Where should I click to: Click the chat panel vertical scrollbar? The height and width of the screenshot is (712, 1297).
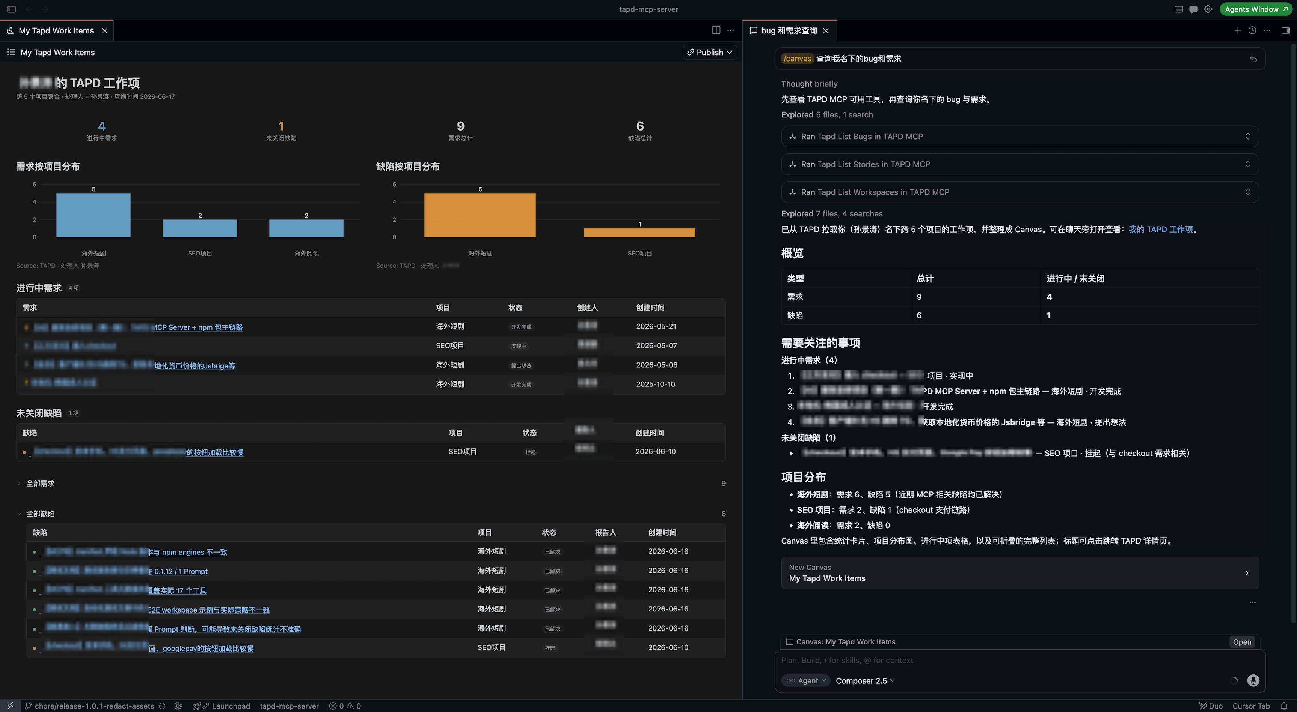pyautogui.click(x=1294, y=334)
